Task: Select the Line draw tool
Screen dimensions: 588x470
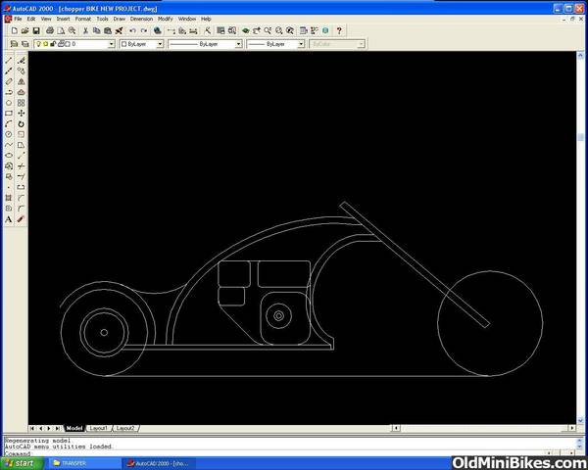Action: click(x=9, y=61)
